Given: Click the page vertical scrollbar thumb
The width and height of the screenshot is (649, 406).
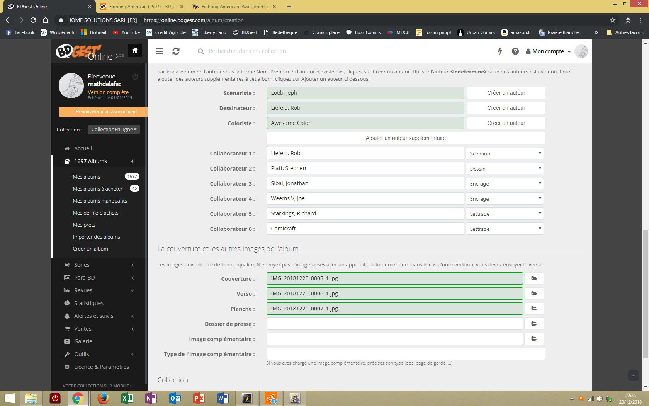Looking at the screenshot, I should 646,294.
